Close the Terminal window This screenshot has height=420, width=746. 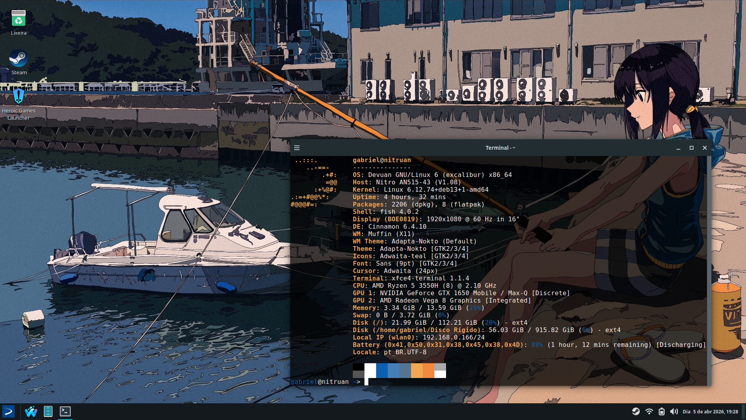point(705,148)
